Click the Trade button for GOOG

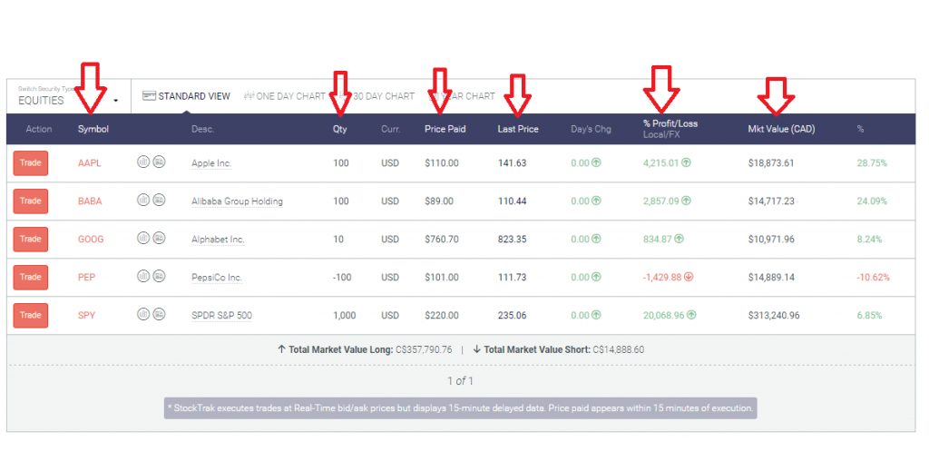pyautogui.click(x=30, y=239)
